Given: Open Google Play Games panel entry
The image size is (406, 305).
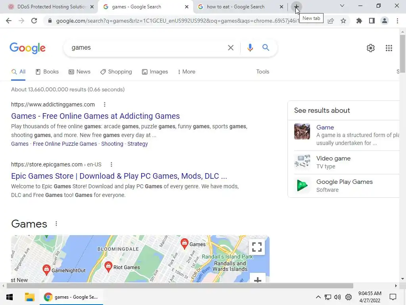Looking at the screenshot, I should point(345,182).
